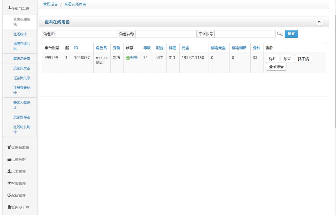Click the magnifier icon beside the search button
Viewport: 336px width, 215px height.
[279, 34]
